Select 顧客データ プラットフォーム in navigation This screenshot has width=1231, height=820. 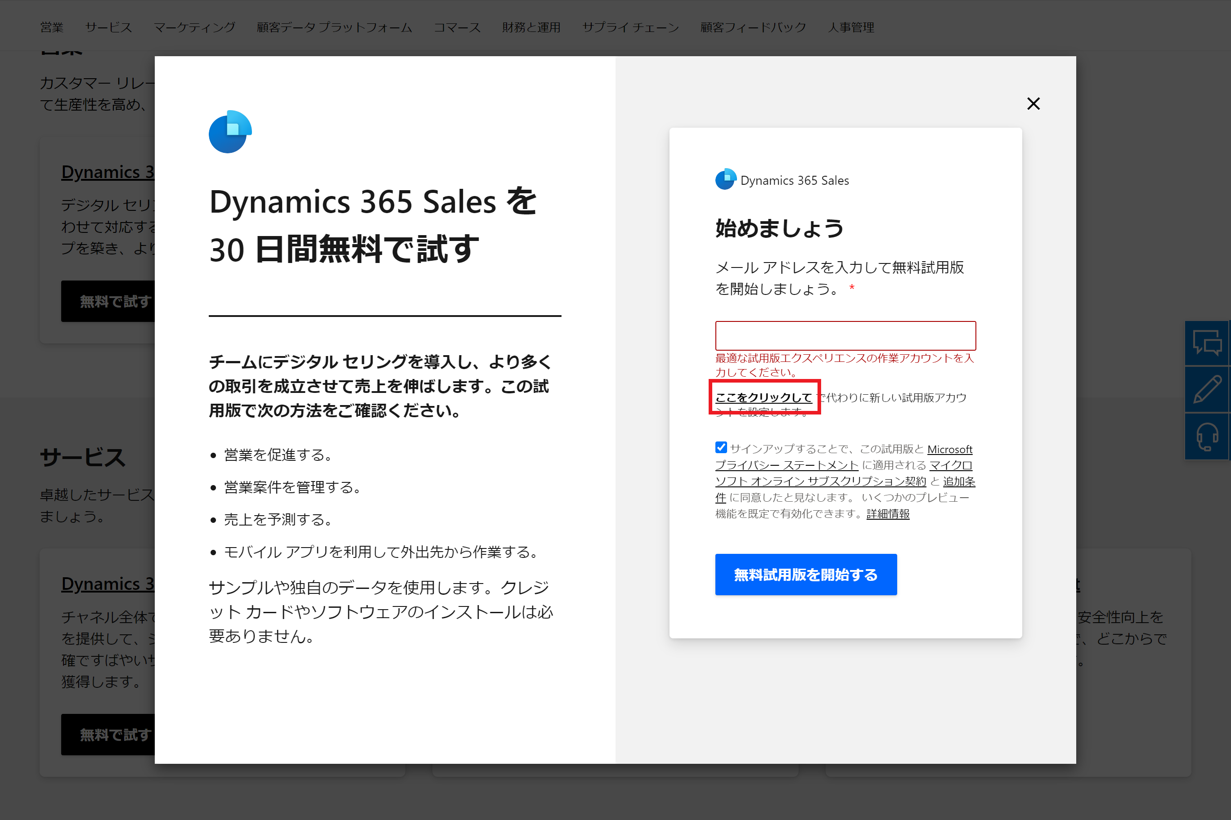click(334, 27)
